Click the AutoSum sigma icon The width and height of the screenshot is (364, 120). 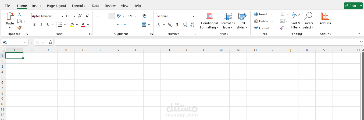[282, 14]
